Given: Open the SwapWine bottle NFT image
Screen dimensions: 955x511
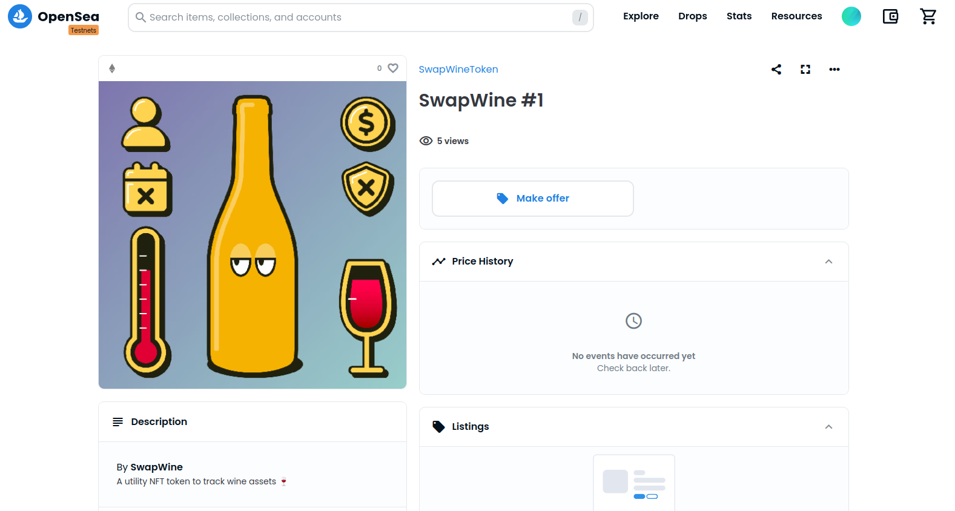Looking at the screenshot, I should coord(253,235).
